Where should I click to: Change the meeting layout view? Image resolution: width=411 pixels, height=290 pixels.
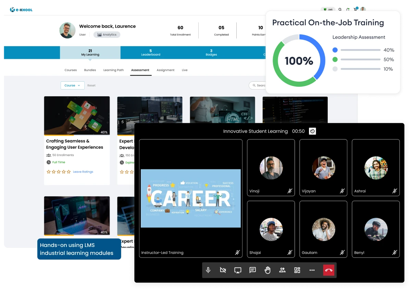[x=297, y=270]
